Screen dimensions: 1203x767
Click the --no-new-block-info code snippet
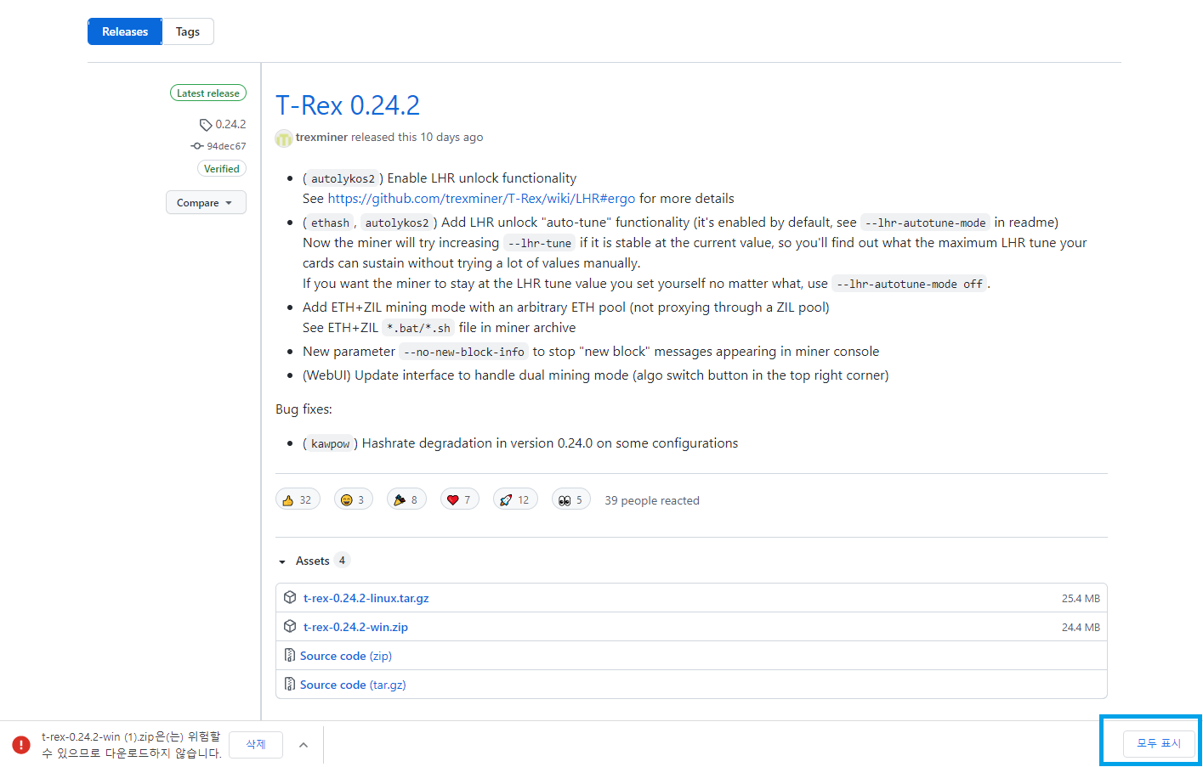point(464,352)
